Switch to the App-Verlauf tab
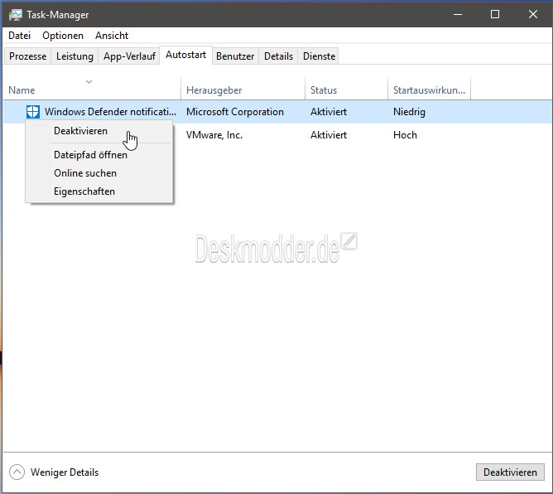This screenshot has height=494, width=553. tap(129, 56)
